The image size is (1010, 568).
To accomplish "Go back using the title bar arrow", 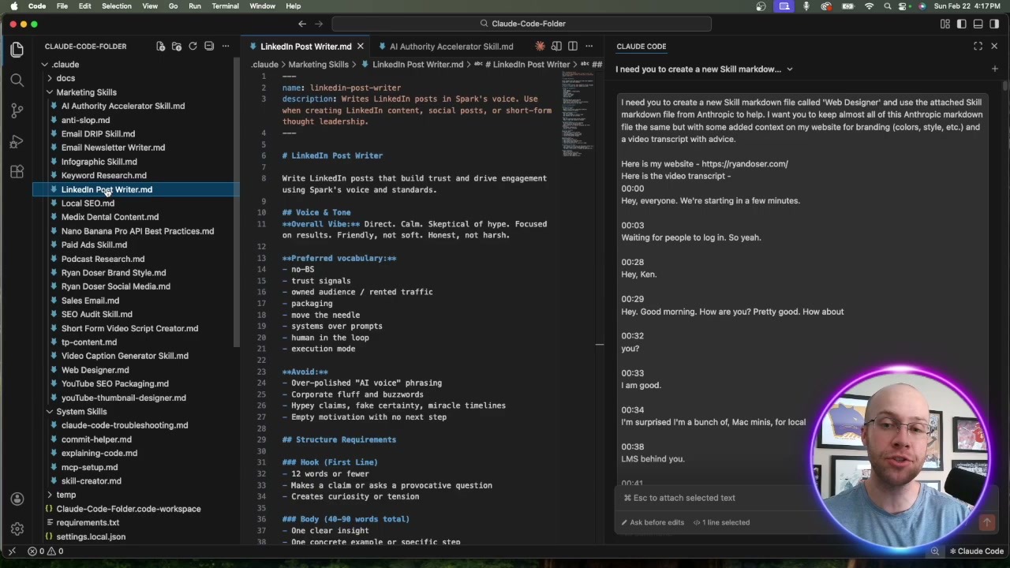I will point(302,24).
